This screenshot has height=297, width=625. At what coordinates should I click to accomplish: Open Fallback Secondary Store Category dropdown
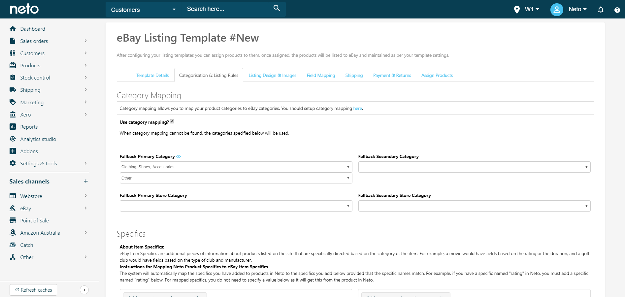pyautogui.click(x=474, y=206)
